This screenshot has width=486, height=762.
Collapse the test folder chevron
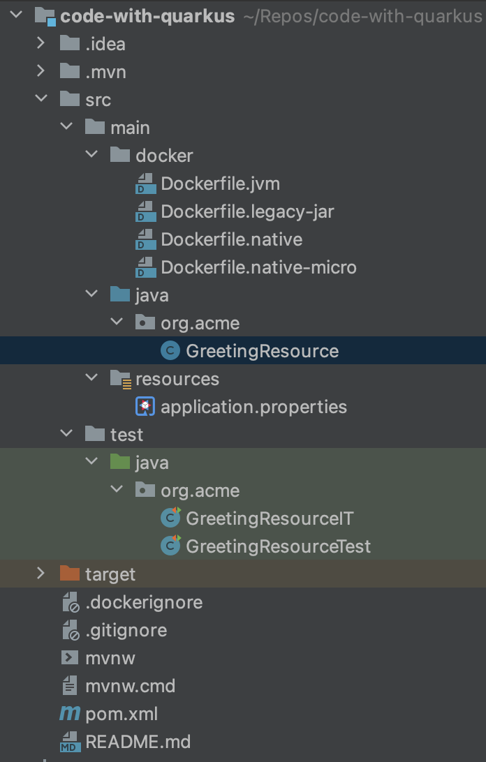pos(66,433)
